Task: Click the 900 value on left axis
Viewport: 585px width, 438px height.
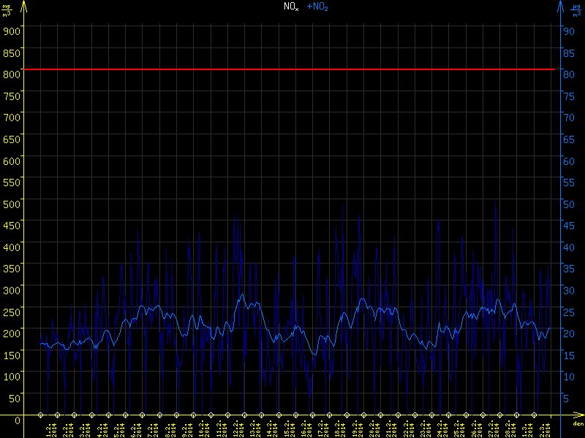Action: coord(10,31)
